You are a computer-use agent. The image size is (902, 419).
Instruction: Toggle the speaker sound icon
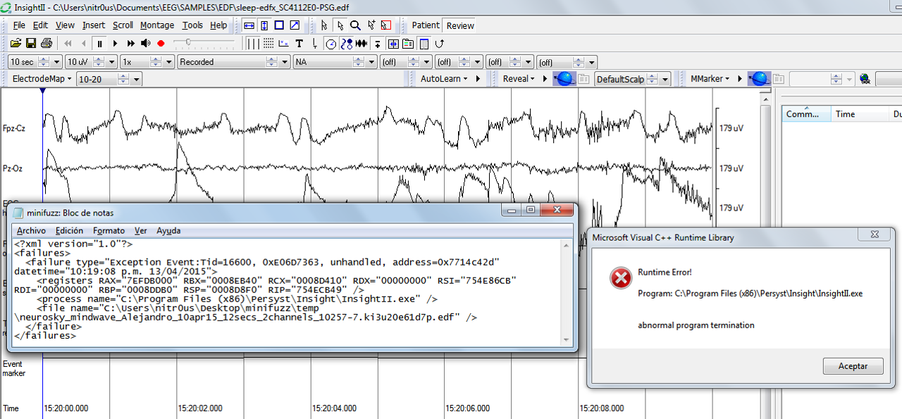tap(145, 44)
